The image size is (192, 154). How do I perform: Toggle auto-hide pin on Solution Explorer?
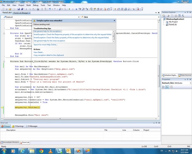pos(188,12)
